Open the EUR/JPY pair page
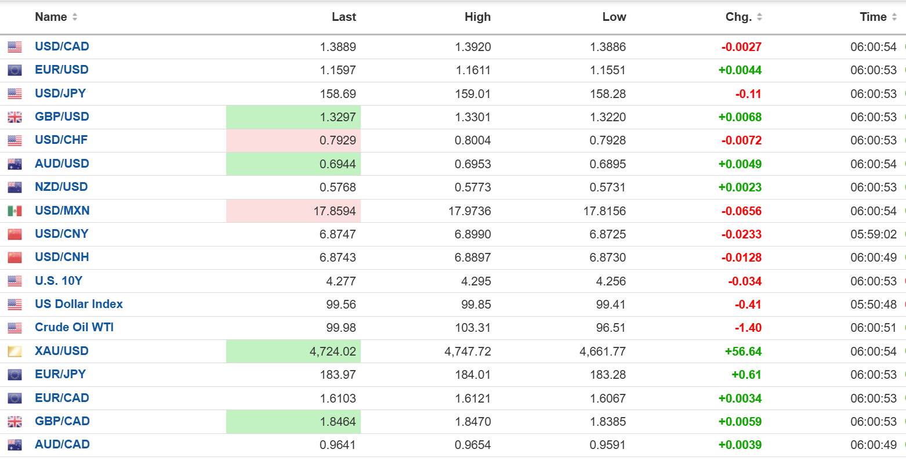The image size is (906, 460). [60, 374]
